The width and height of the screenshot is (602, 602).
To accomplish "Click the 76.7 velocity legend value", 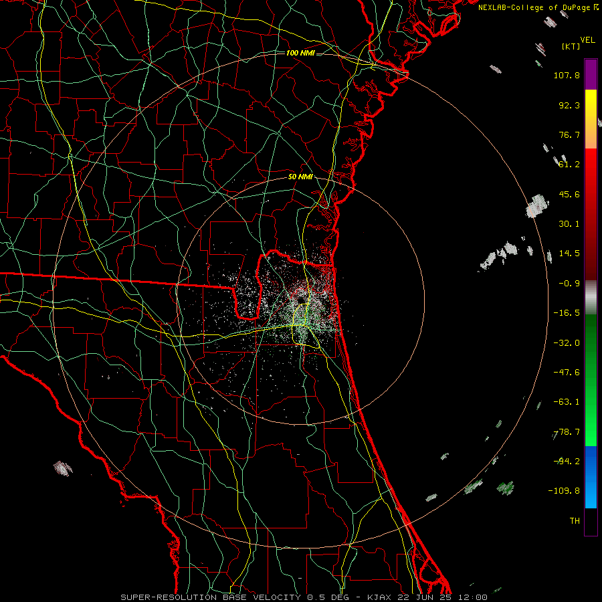I will pos(569,134).
